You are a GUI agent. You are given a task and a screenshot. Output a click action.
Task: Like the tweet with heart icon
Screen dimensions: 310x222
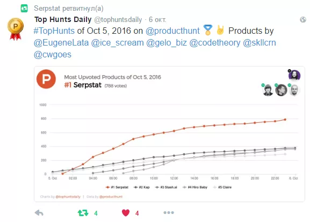pyautogui.click(x=126, y=213)
